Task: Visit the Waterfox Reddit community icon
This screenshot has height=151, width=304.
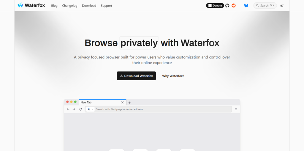Action: (x=234, y=6)
